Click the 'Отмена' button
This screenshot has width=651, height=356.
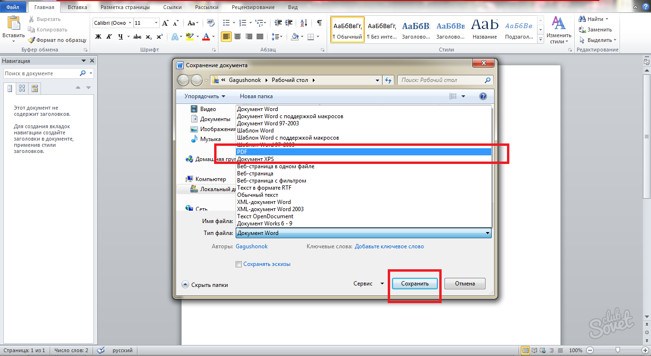click(465, 284)
